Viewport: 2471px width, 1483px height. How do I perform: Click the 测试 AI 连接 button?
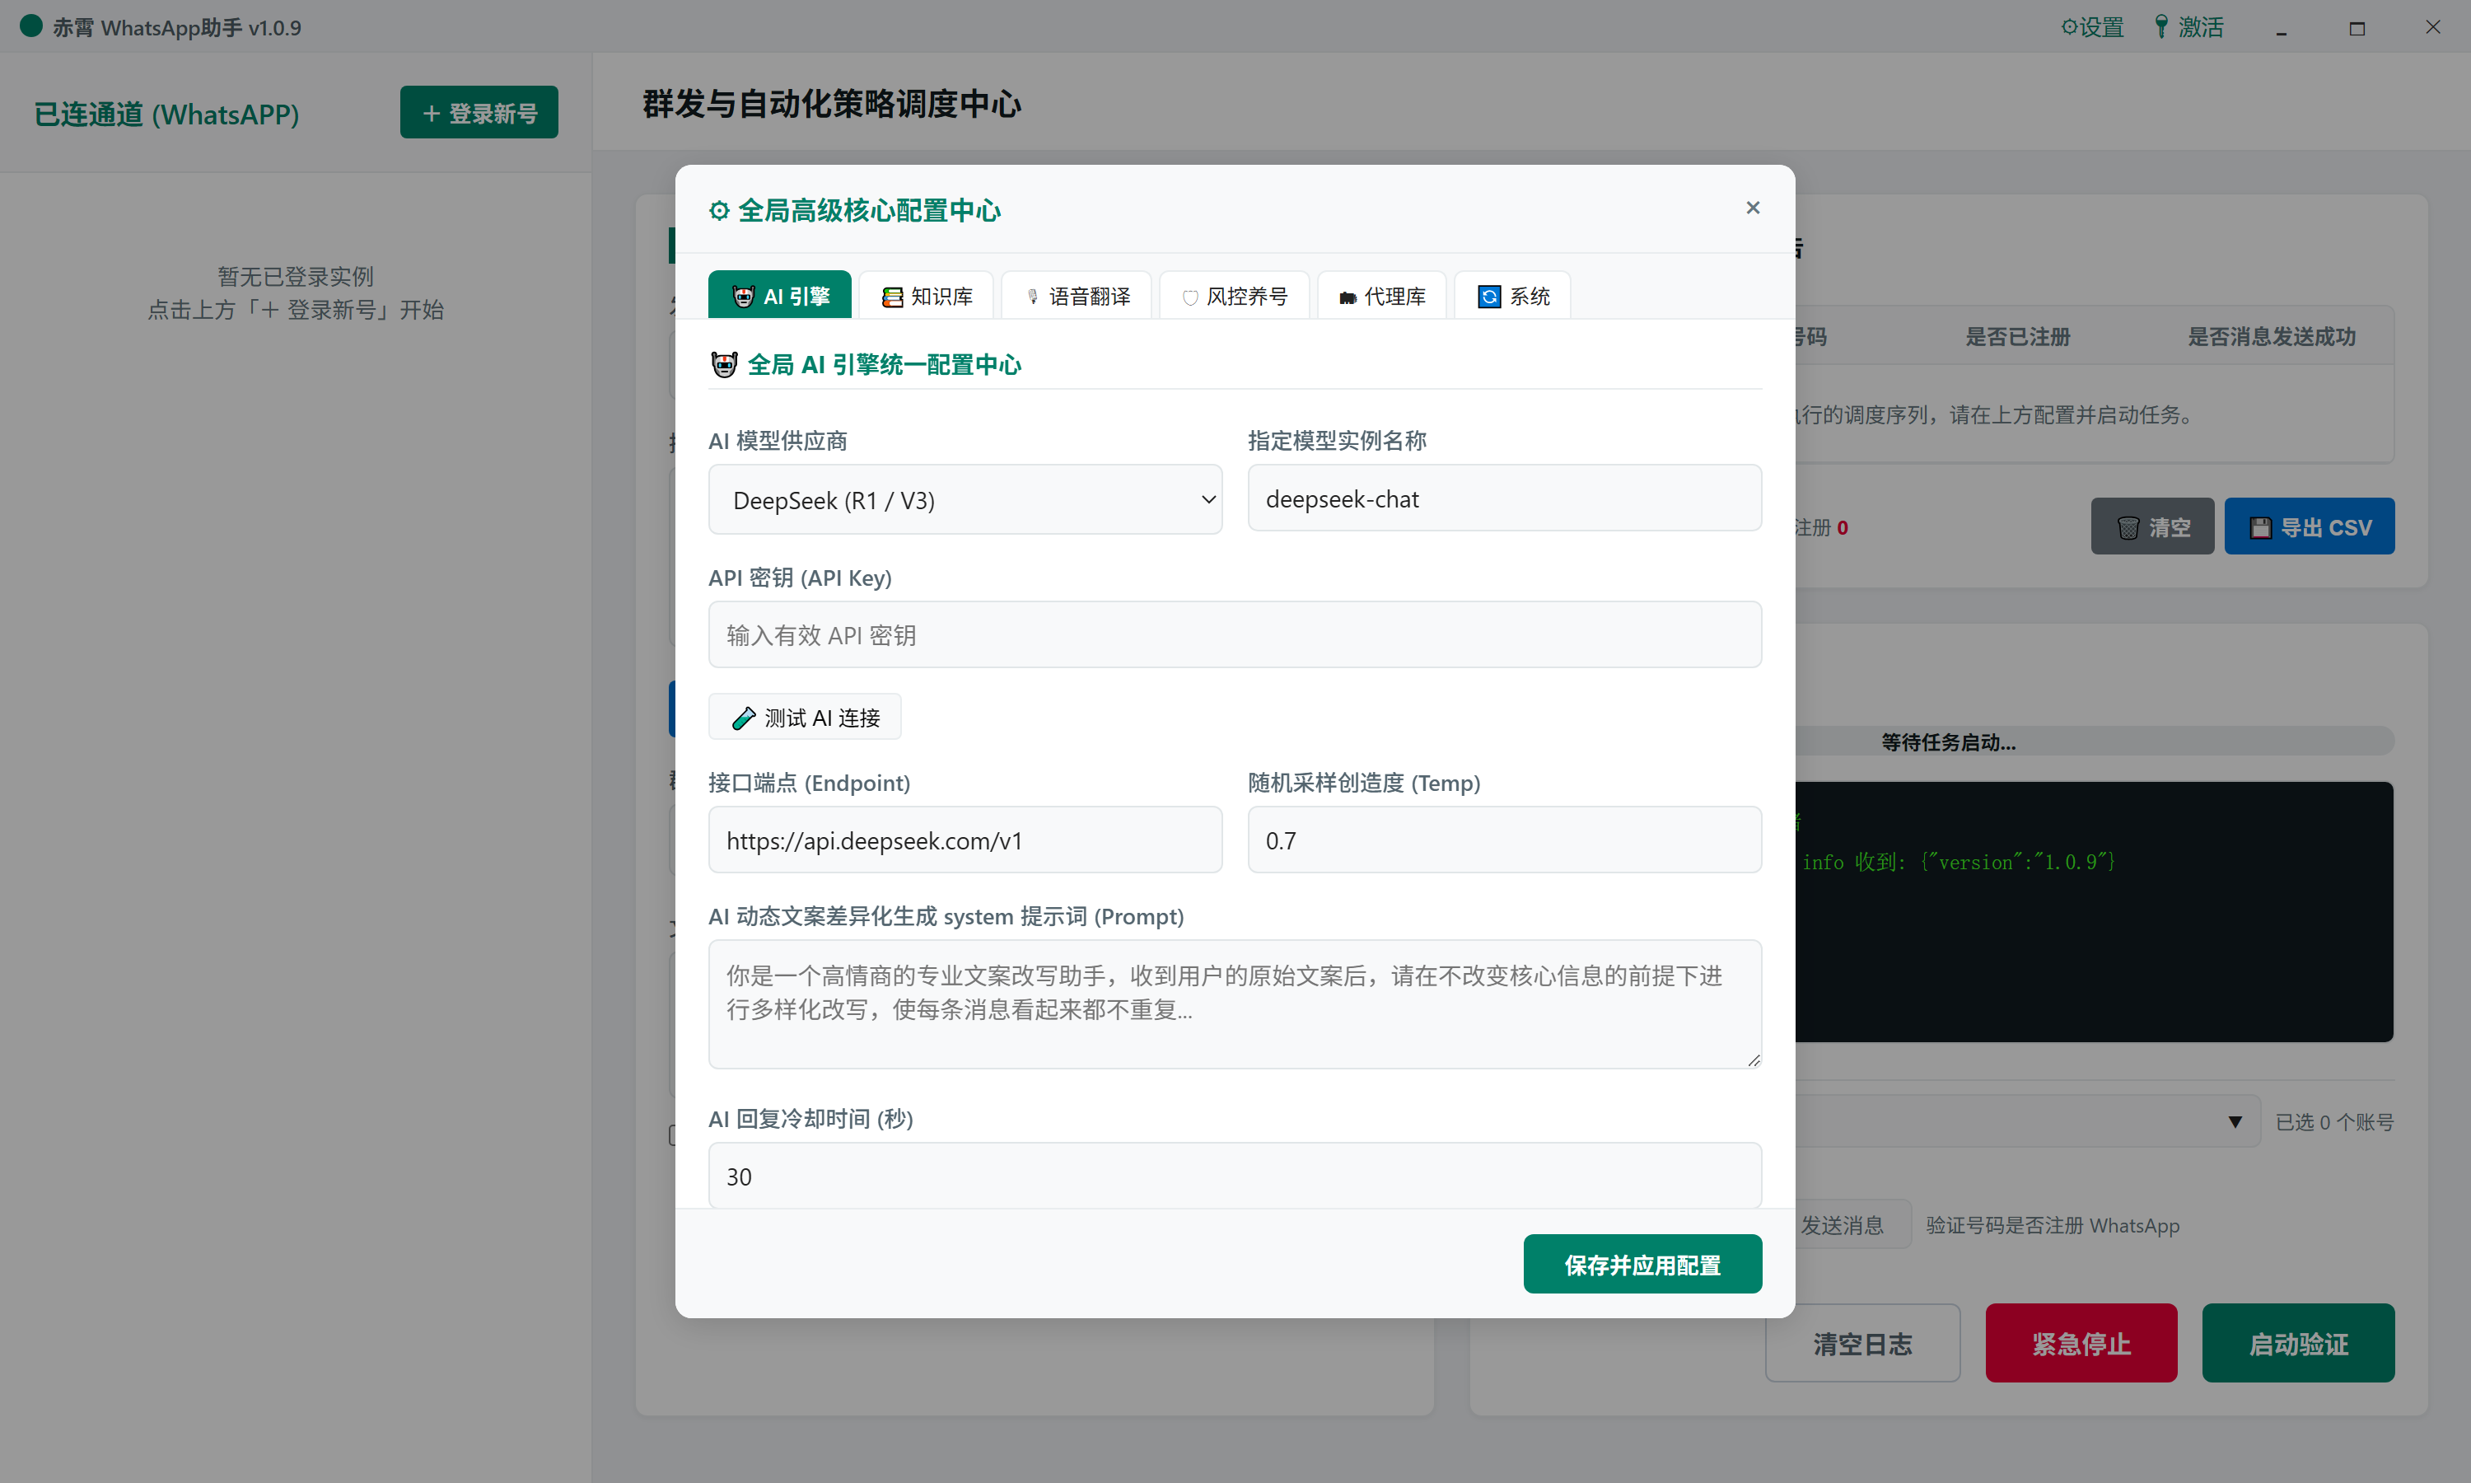pos(805,718)
